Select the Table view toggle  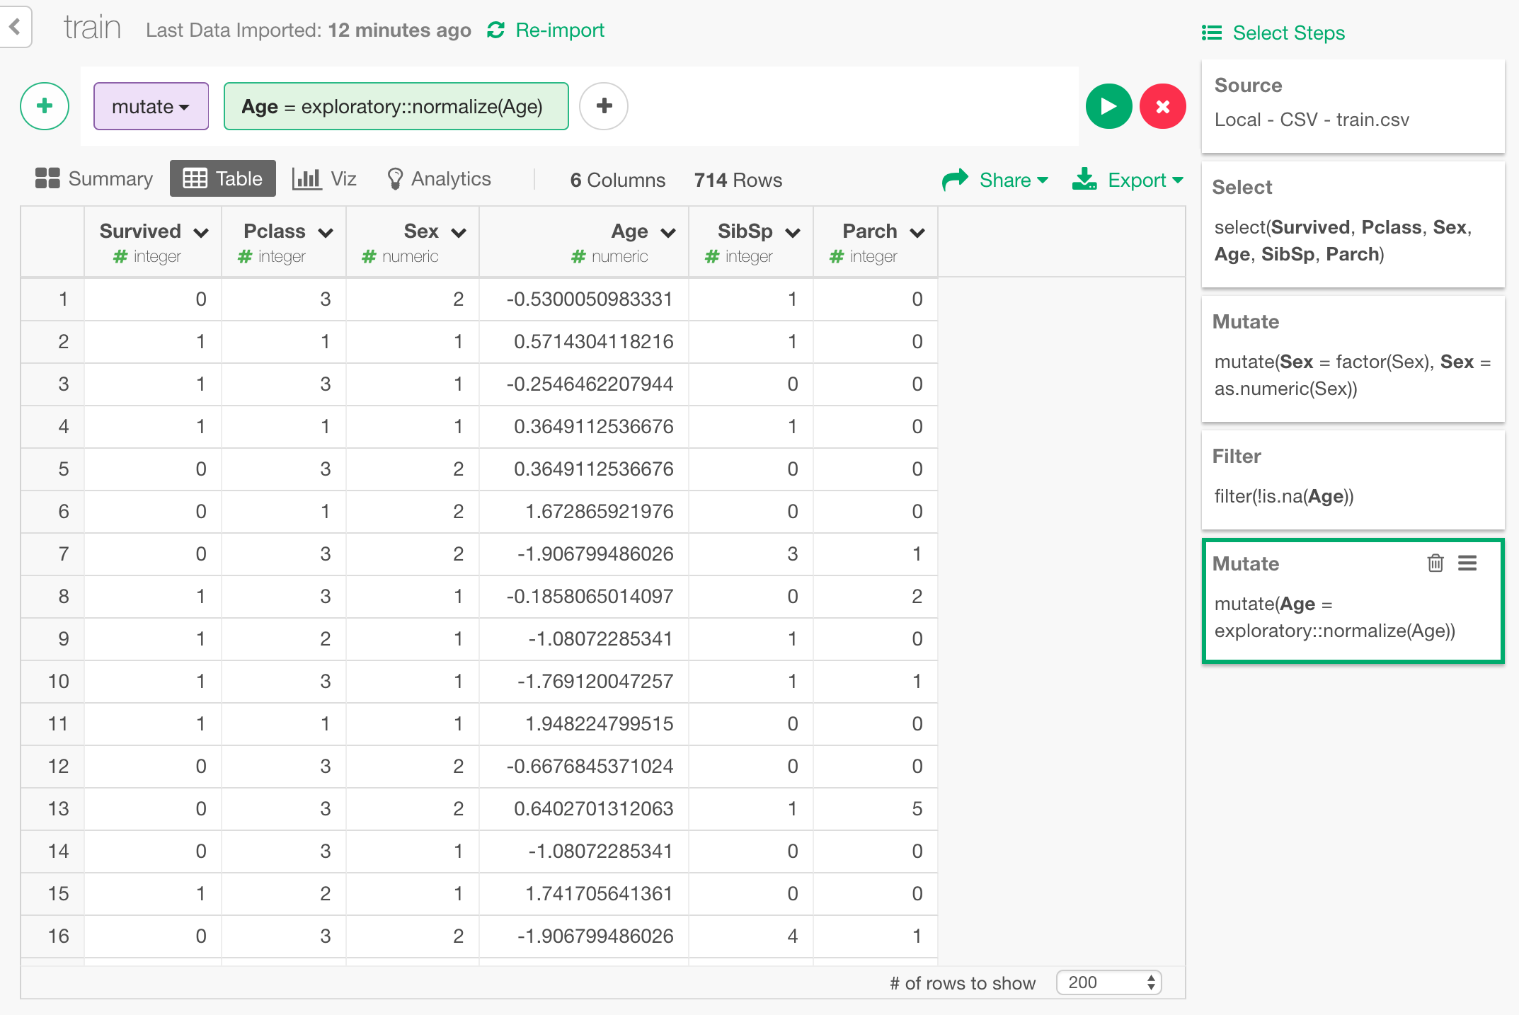point(222,178)
